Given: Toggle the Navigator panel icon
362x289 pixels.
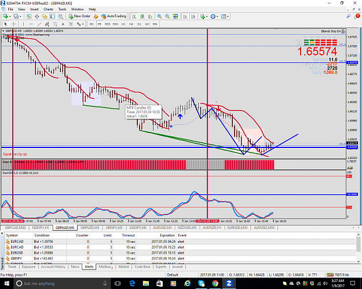Looking at the screenshot, I should (45, 16).
